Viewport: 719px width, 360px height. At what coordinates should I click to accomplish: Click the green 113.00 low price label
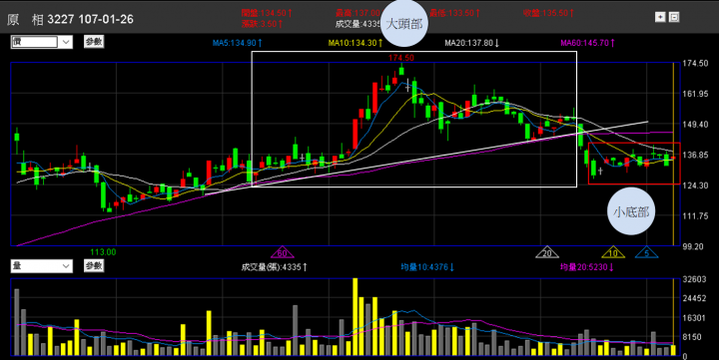coord(103,252)
